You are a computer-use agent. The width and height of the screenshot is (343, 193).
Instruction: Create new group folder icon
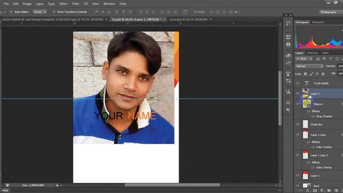(x=329, y=191)
